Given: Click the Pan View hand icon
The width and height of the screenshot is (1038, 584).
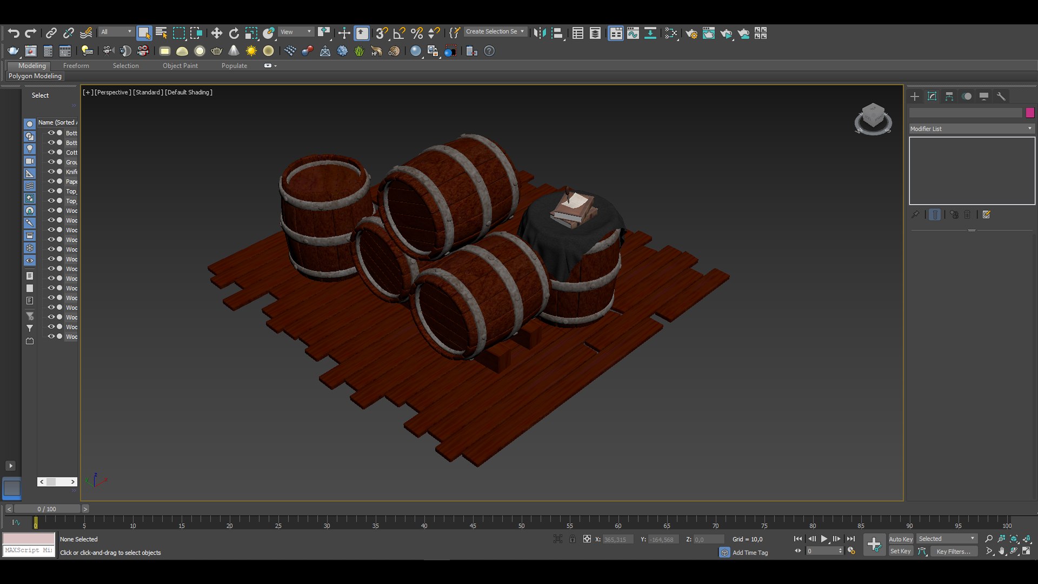Looking at the screenshot, I should pyautogui.click(x=1001, y=551).
